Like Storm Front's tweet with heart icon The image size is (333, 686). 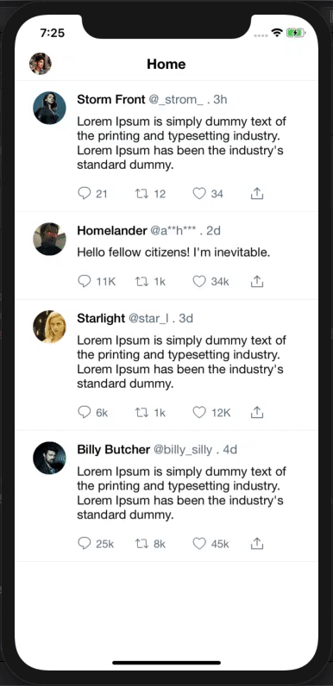click(199, 193)
